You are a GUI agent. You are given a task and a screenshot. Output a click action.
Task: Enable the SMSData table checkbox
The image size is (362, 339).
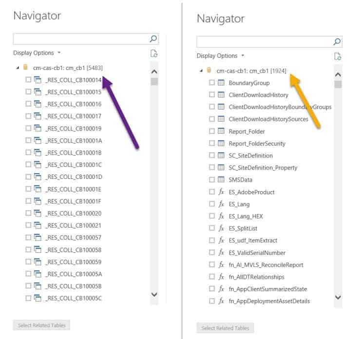211,180
